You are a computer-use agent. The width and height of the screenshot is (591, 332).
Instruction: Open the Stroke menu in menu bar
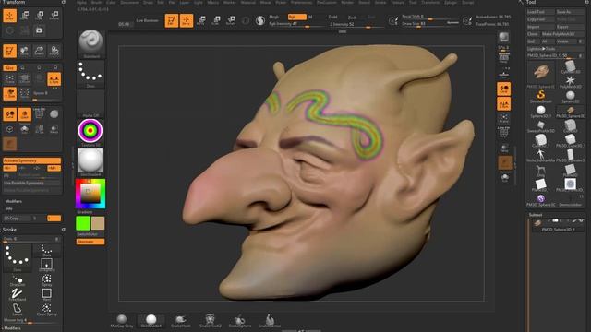tap(380, 2)
